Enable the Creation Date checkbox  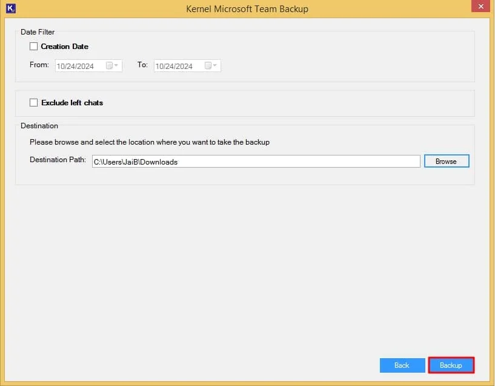tap(33, 47)
